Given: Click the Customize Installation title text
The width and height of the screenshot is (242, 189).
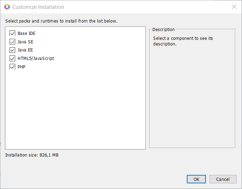Looking at the screenshot, I should [38, 7].
